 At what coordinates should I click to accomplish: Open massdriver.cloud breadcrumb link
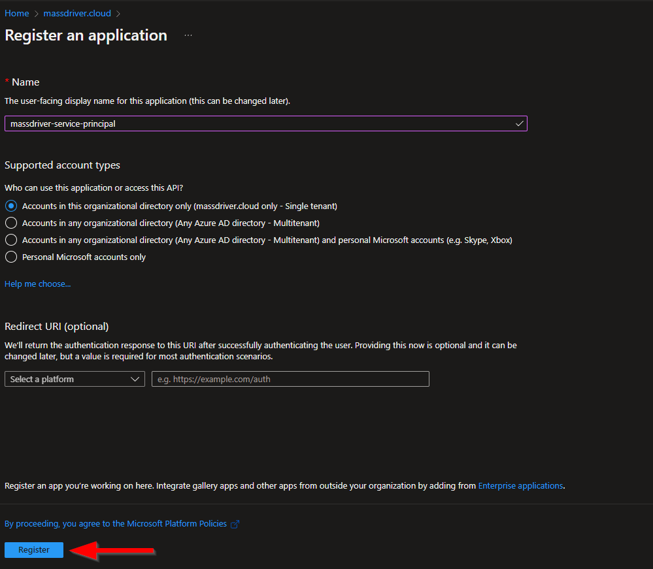[77, 13]
